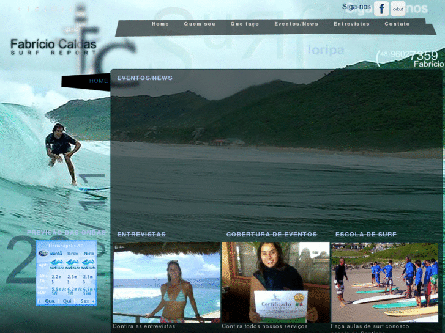
Task: Click the COBERTURA DE EVENTOS heading
Action: 272,235
